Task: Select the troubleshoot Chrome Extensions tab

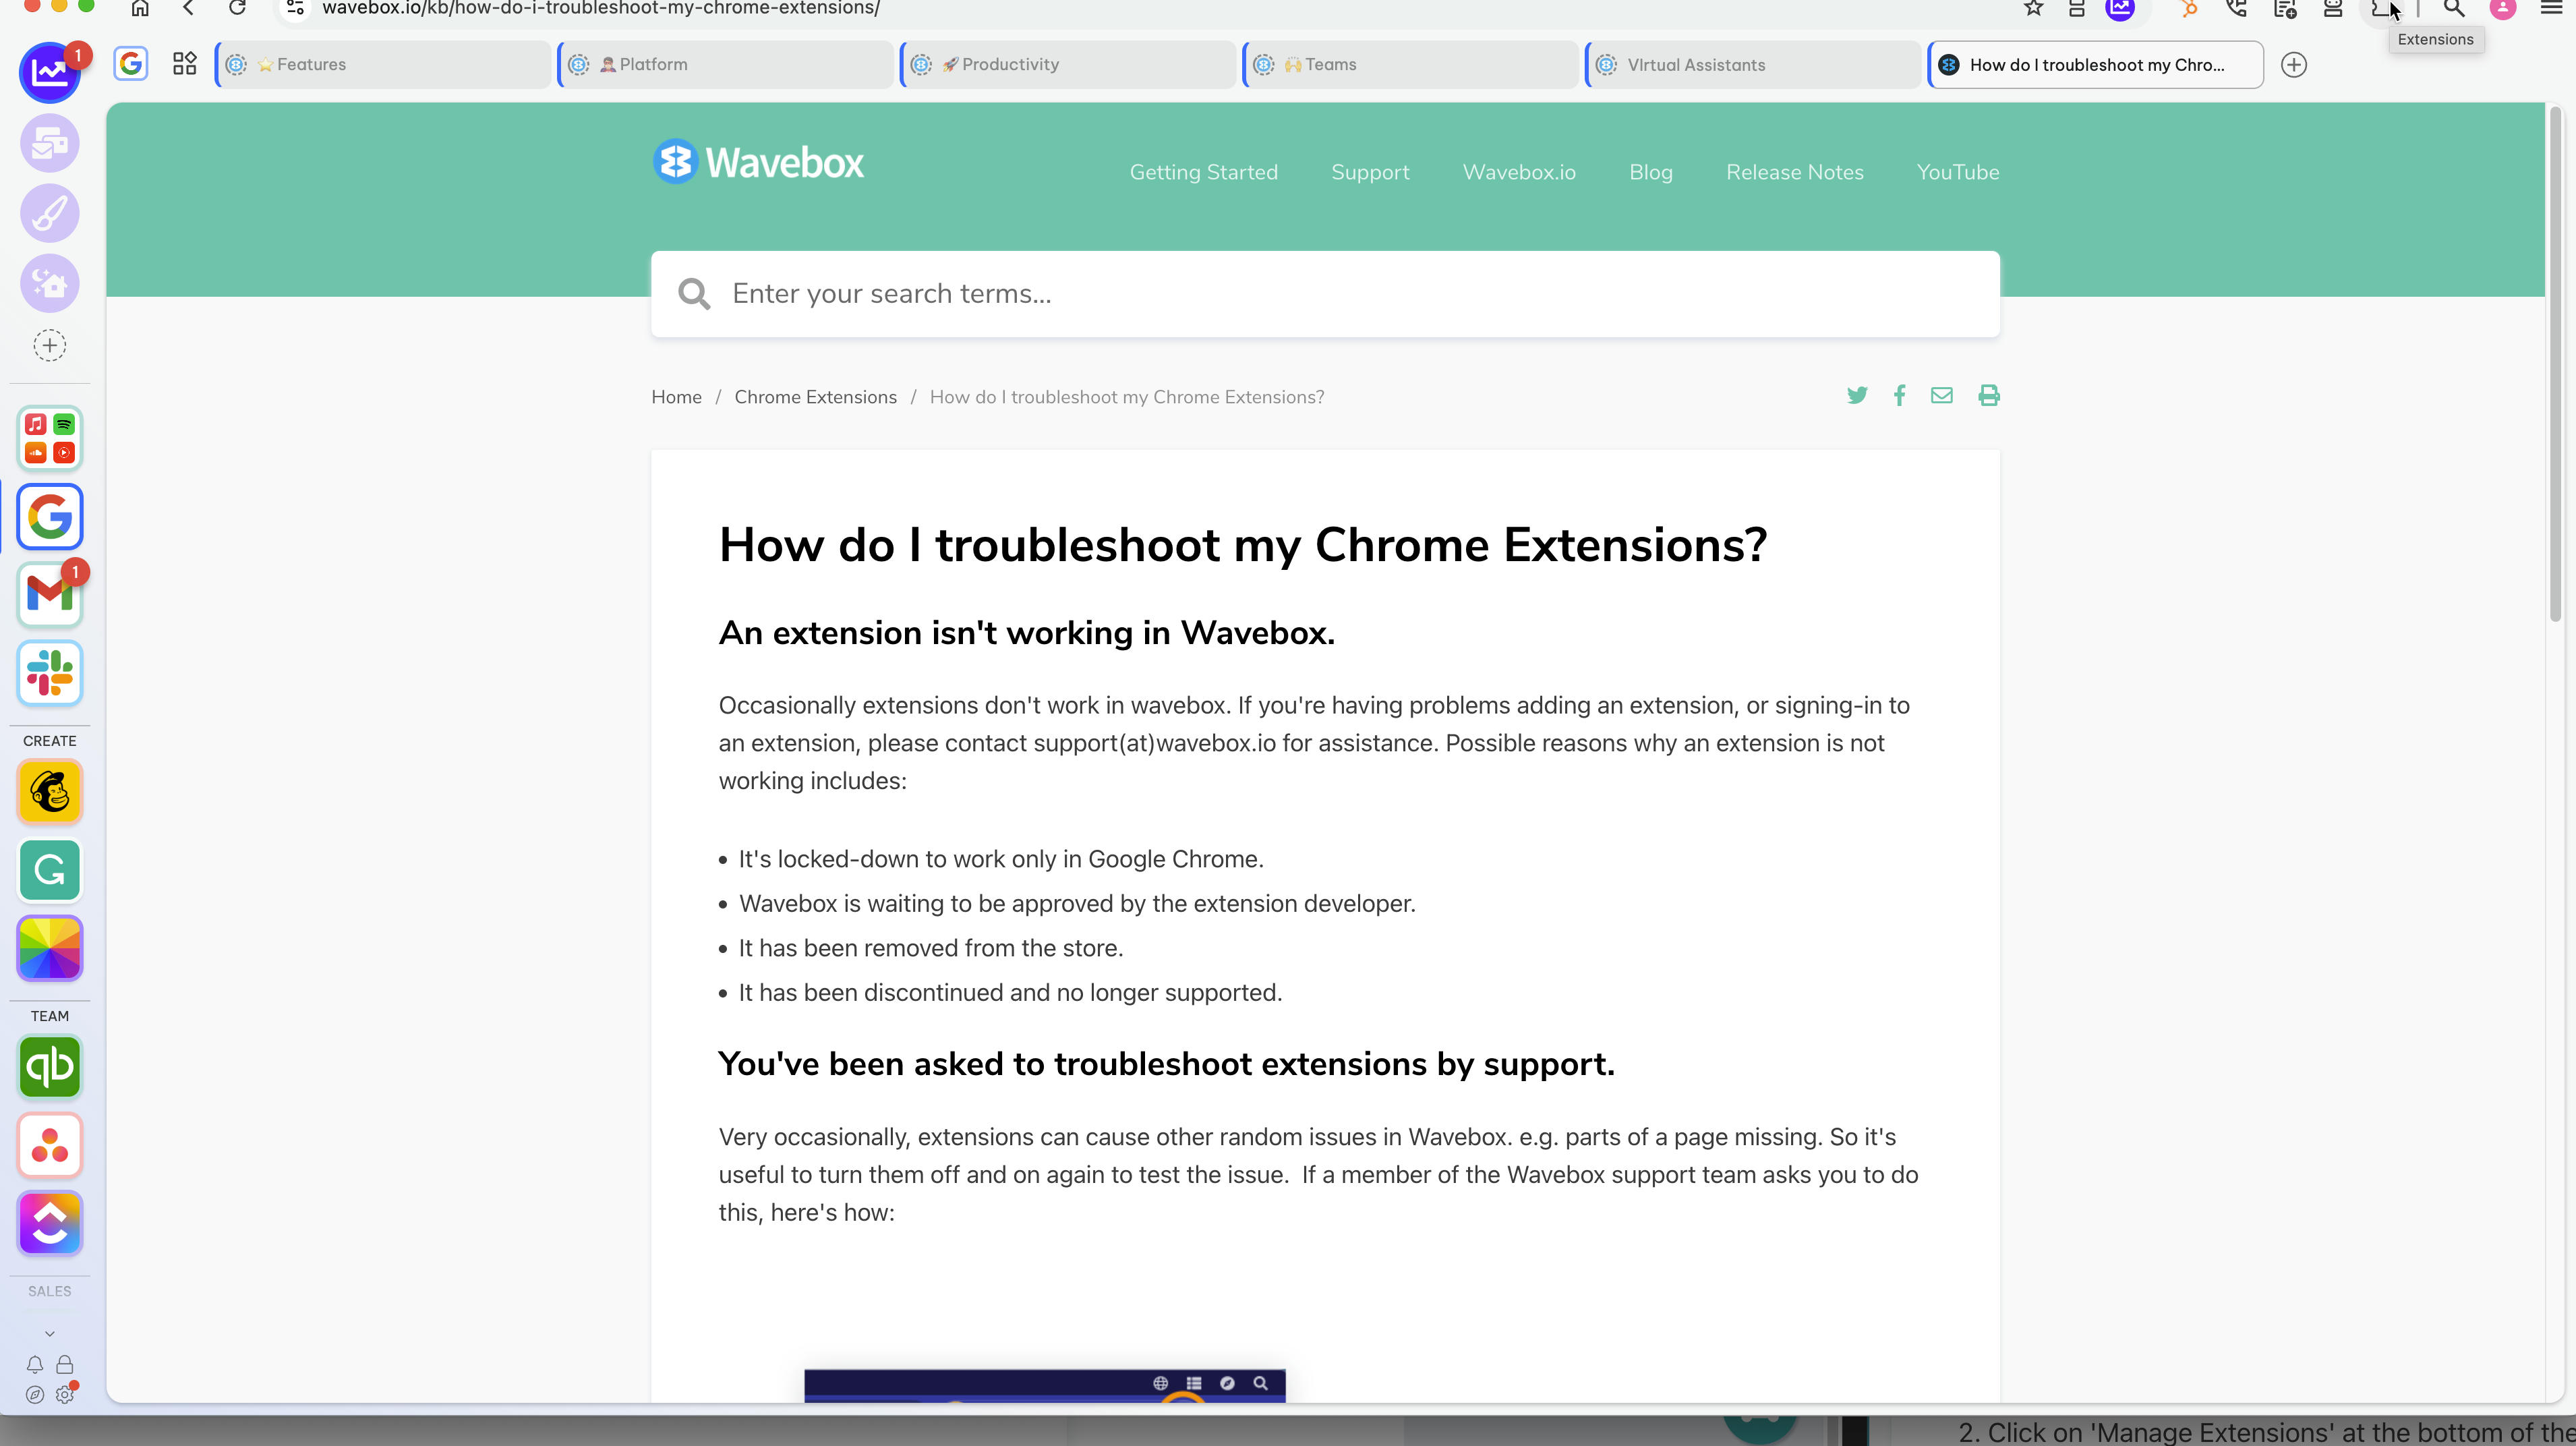Action: point(2095,64)
